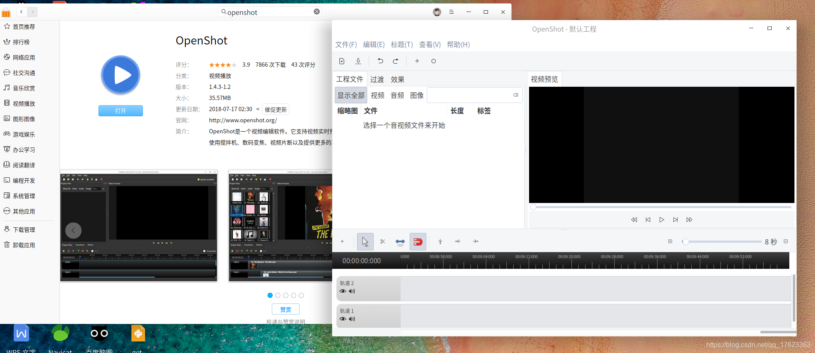Redo the last action in OpenShot
The width and height of the screenshot is (815, 353).
tap(396, 61)
